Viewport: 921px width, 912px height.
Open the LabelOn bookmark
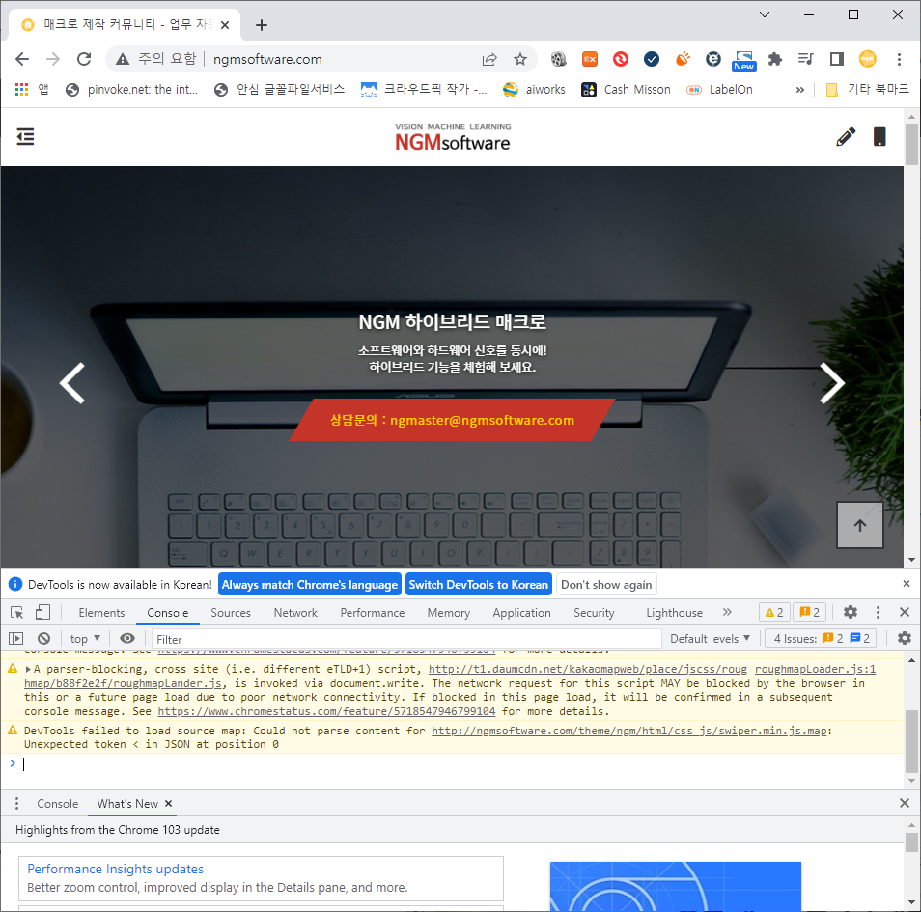(719, 89)
